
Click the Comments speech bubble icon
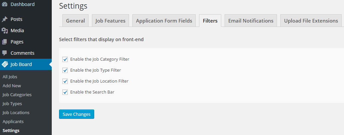click(5, 53)
